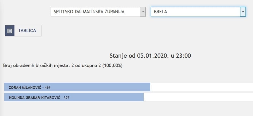Click the table grid icon beside TABLICA
Screen dimensions: 253x116
tap(10, 31)
